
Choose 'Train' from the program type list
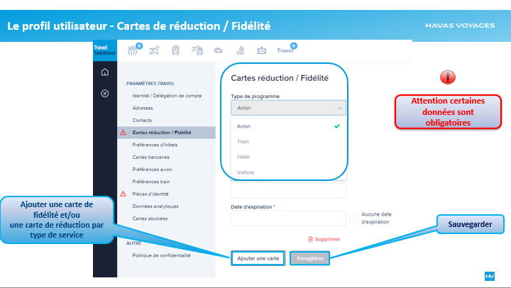click(243, 142)
